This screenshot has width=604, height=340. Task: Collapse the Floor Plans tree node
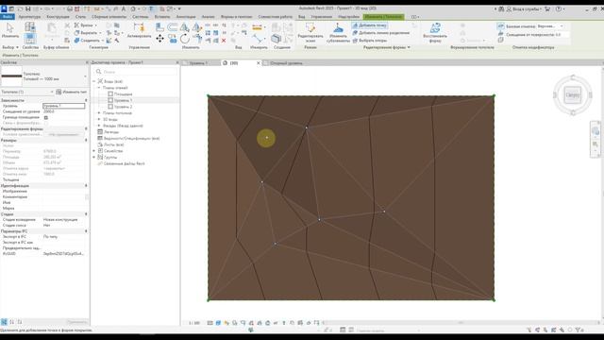[x=99, y=88]
